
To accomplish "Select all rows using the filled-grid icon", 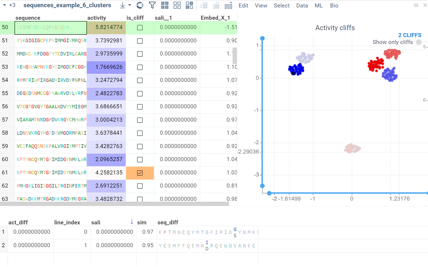I will [x=165, y=5].
